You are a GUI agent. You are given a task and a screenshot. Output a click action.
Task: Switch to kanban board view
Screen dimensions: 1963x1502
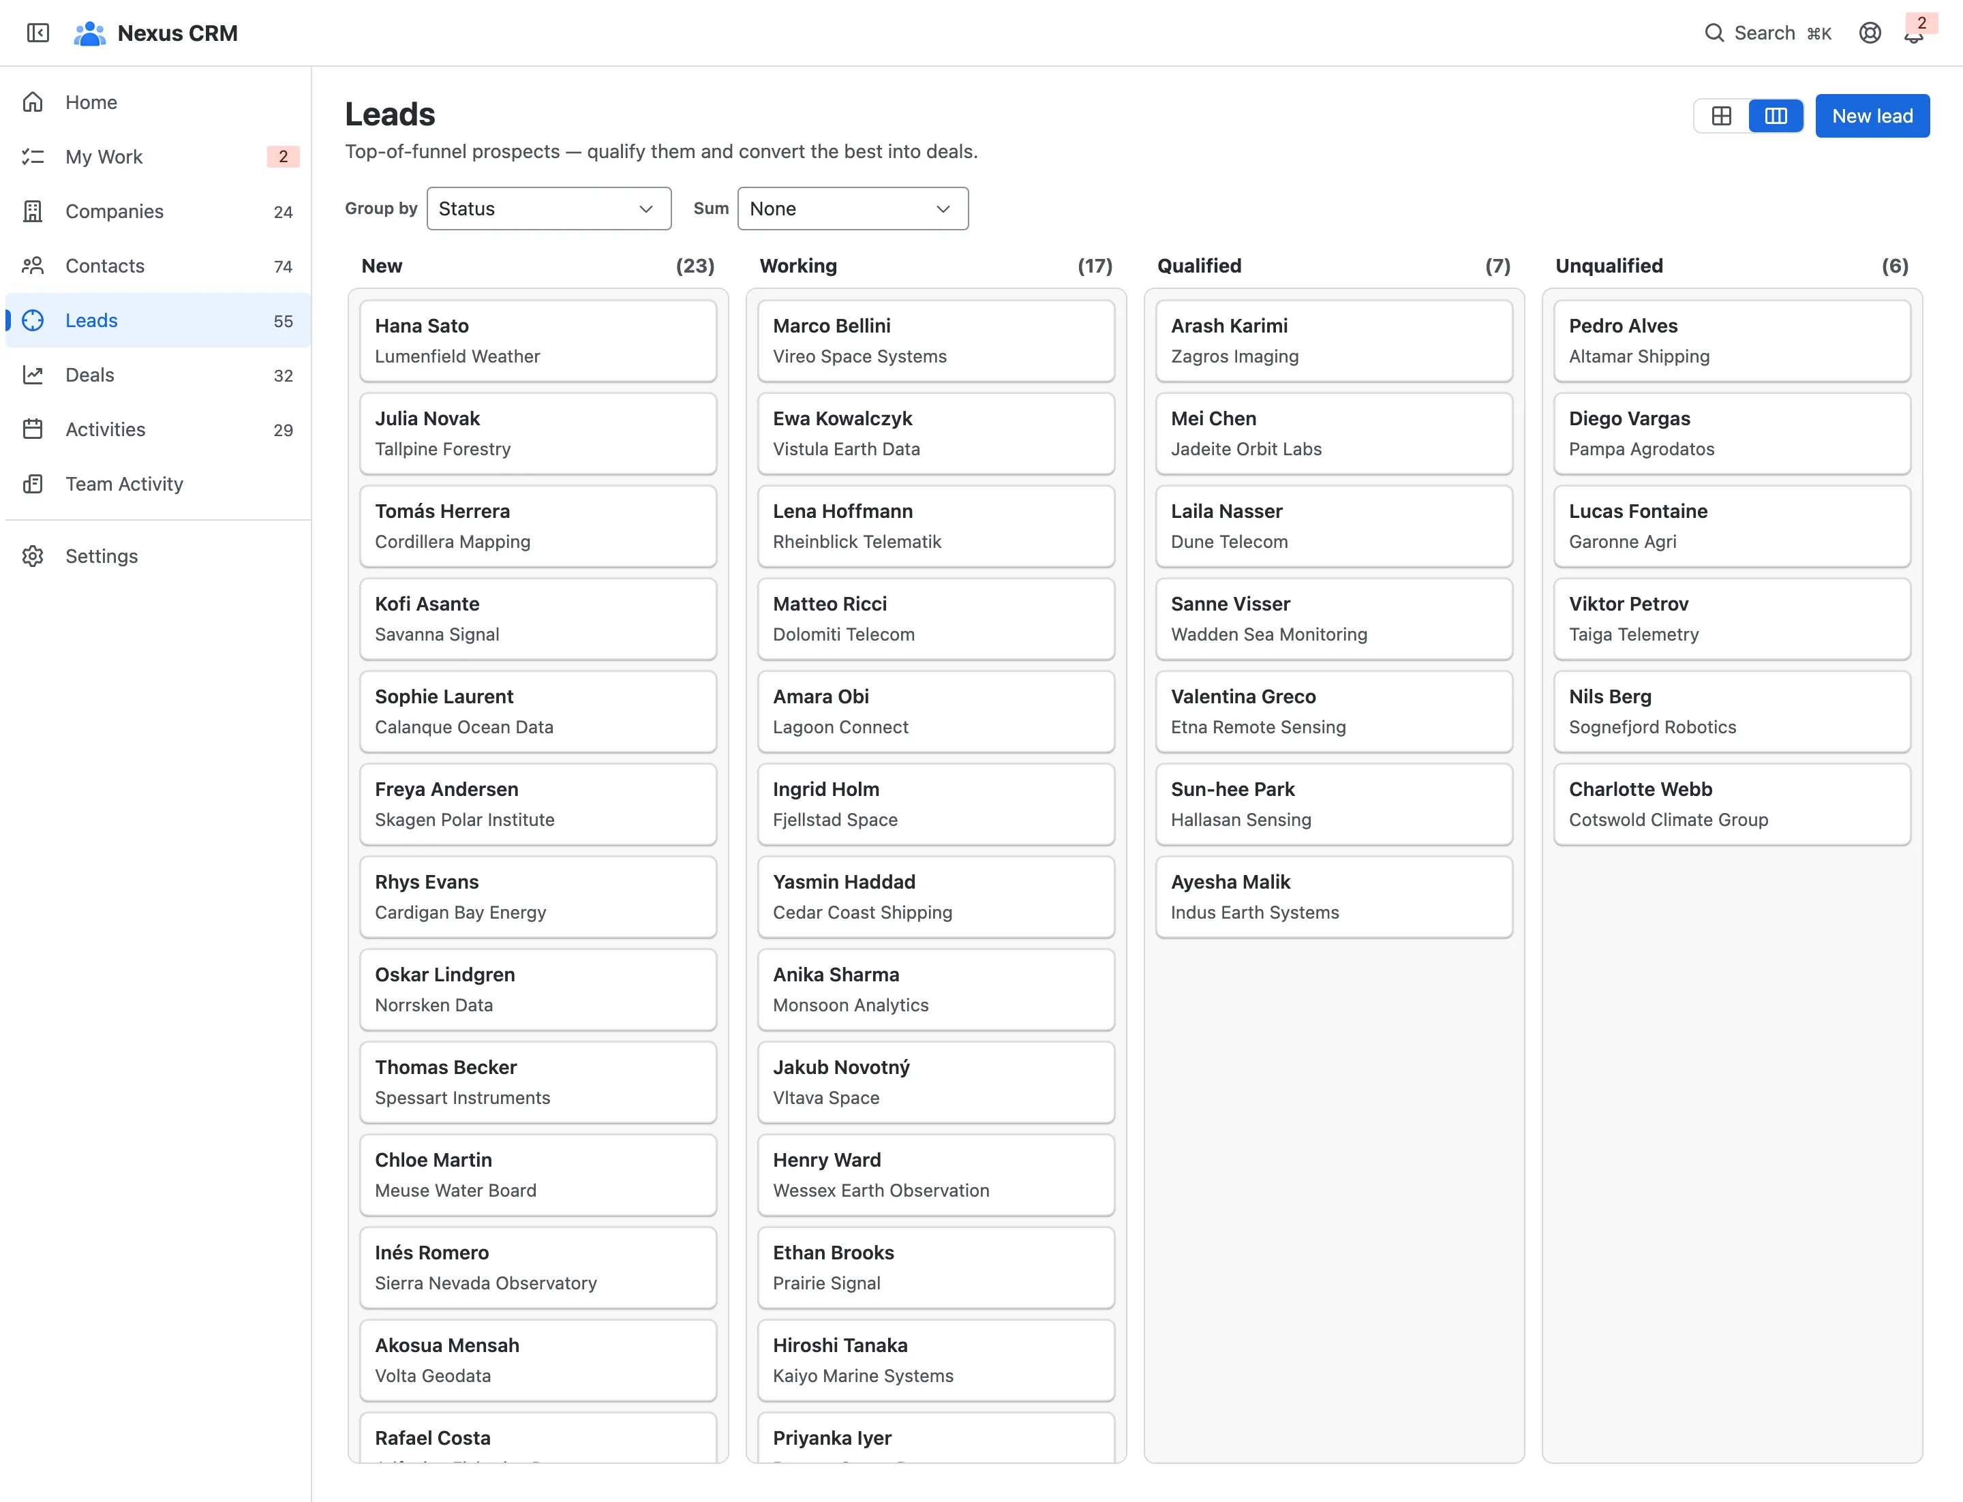[1776, 117]
